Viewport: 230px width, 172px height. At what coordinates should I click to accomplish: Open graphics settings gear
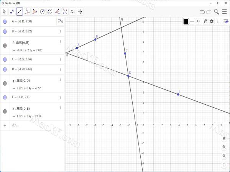click(x=212, y=21)
